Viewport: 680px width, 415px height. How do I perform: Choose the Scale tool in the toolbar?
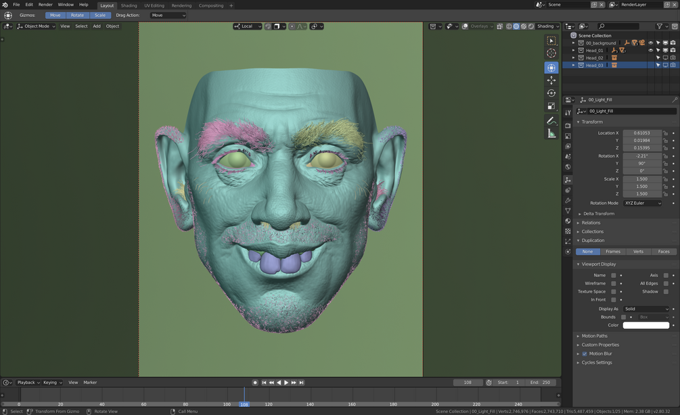(x=551, y=105)
